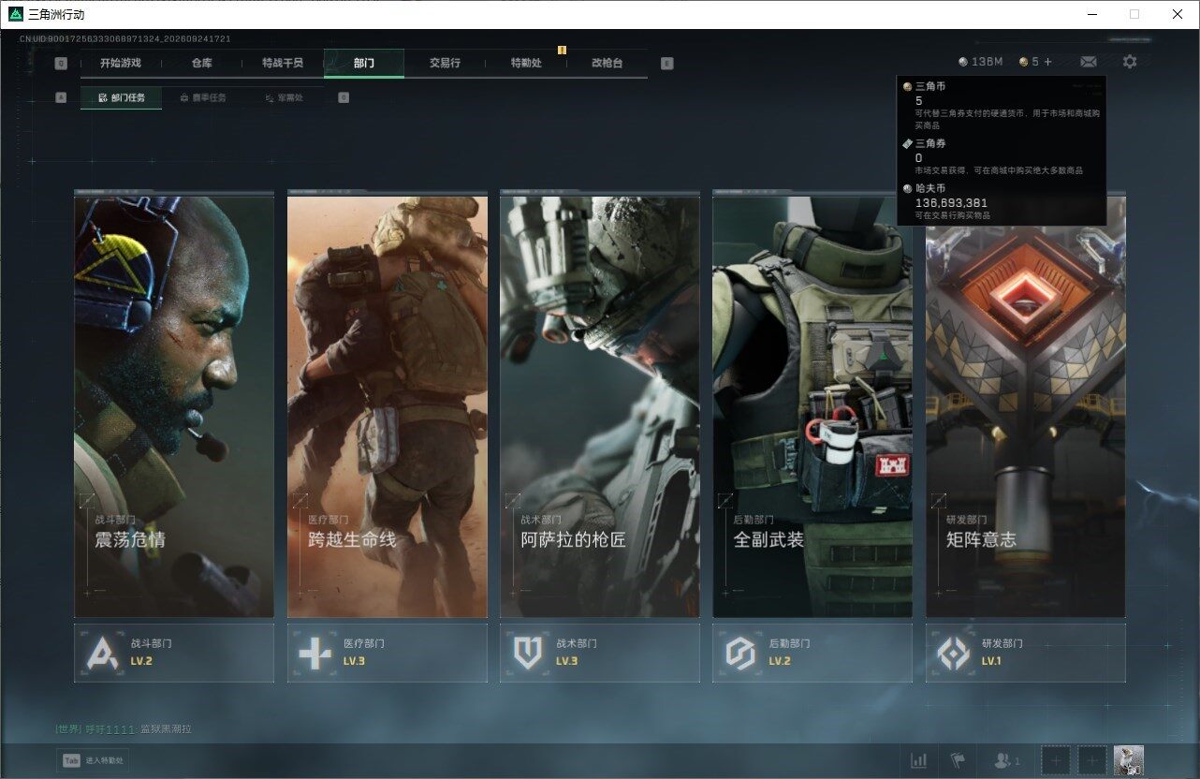The image size is (1200, 779).
Task: Switch to the 特战干员 tab
Action: click(x=283, y=63)
